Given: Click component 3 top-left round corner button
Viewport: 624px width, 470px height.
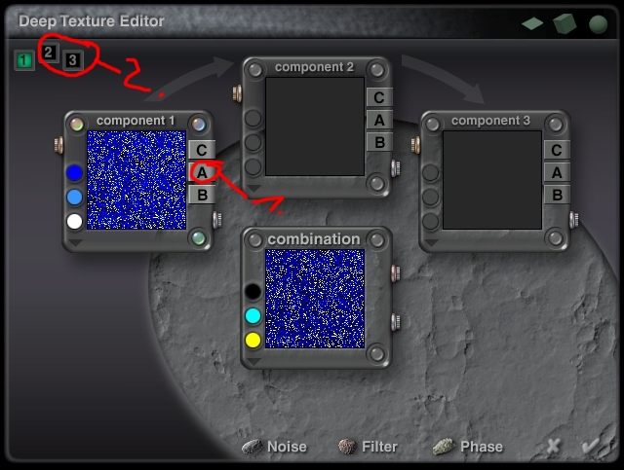Looking at the screenshot, I should [433, 125].
